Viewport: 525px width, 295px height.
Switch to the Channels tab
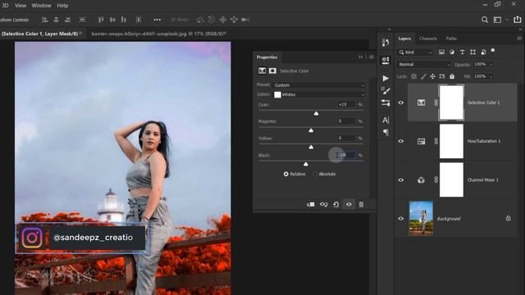pyautogui.click(x=428, y=39)
